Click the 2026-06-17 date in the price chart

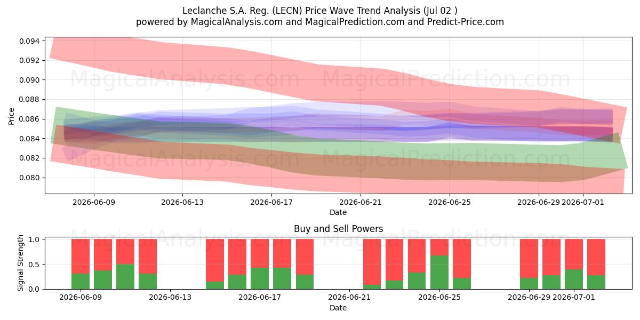pyautogui.click(x=271, y=202)
